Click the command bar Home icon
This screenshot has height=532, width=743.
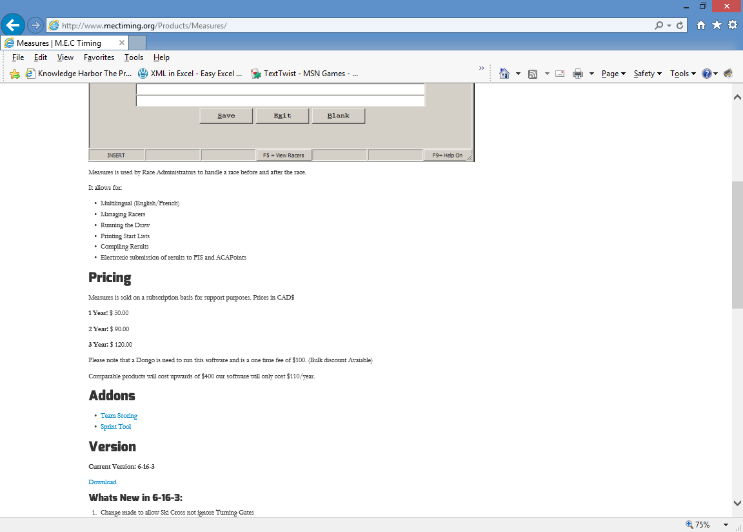coord(504,74)
